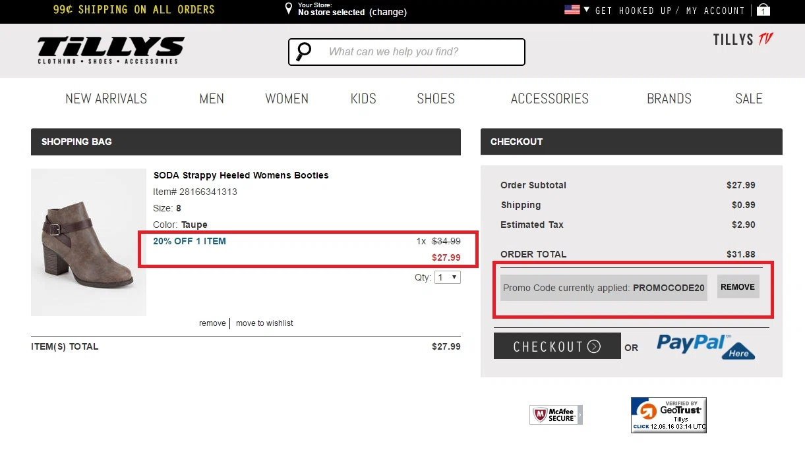Pay with the PayPal button
The height and width of the screenshot is (457, 805).
coord(705,346)
